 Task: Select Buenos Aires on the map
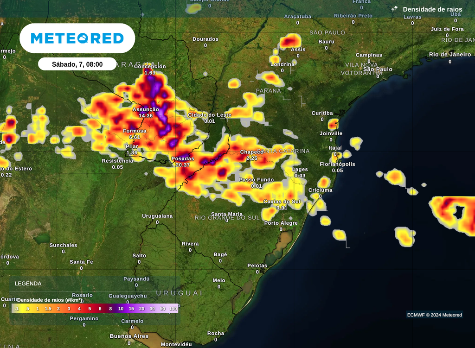point(129,336)
